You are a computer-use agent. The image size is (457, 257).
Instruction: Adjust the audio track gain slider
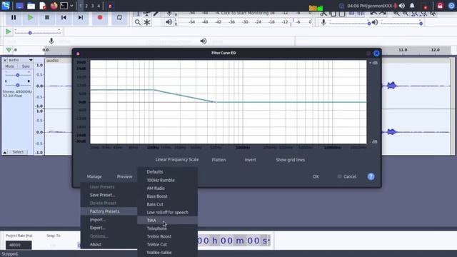click(x=17, y=75)
